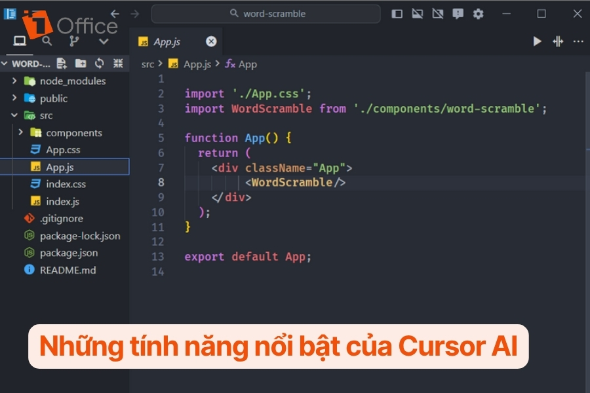
Task: Open index.css in the explorer
Action: point(65,184)
